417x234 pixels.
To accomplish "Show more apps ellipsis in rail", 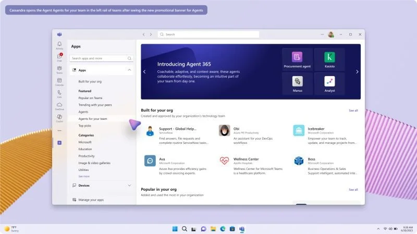I will click(x=59, y=131).
